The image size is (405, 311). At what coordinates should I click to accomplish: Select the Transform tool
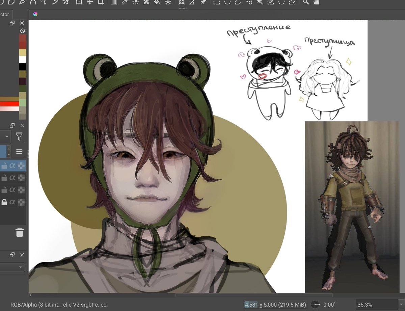coord(79,2)
